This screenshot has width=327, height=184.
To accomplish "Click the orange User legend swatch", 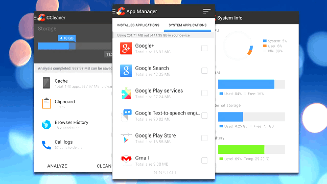I will click(265, 46).
